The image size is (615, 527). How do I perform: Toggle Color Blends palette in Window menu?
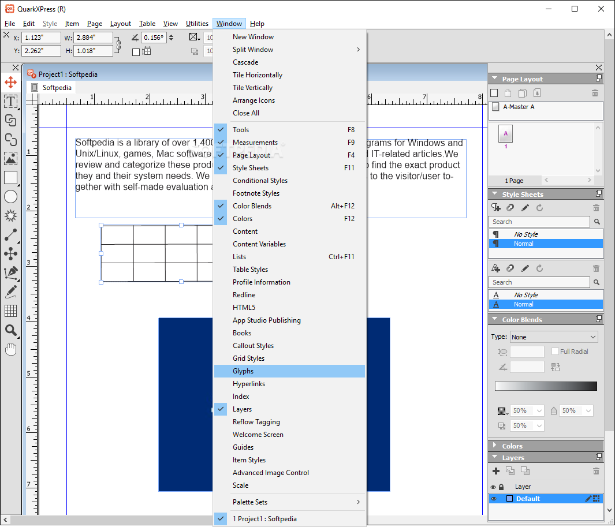(289, 206)
